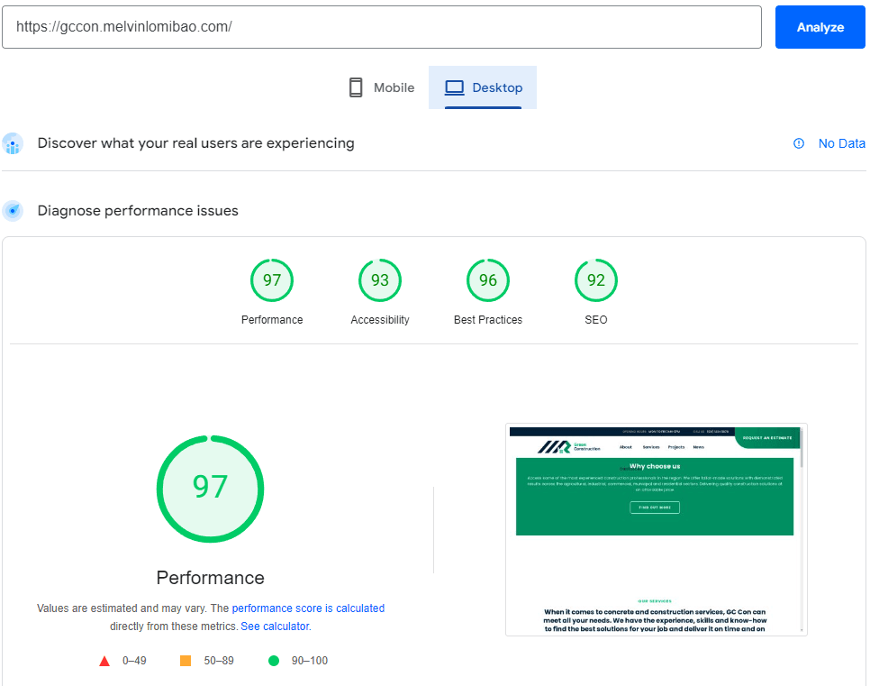The height and width of the screenshot is (686, 870).
Task: Click the website screenshot thumbnail
Action: [x=656, y=529]
